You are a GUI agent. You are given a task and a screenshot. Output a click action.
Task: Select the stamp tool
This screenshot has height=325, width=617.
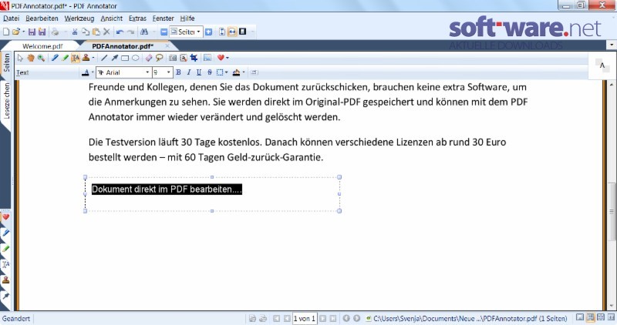point(86,59)
